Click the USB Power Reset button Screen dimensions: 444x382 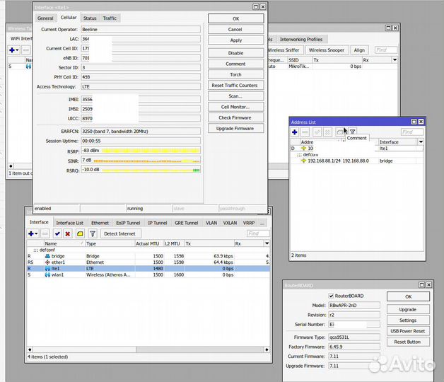[408, 331]
